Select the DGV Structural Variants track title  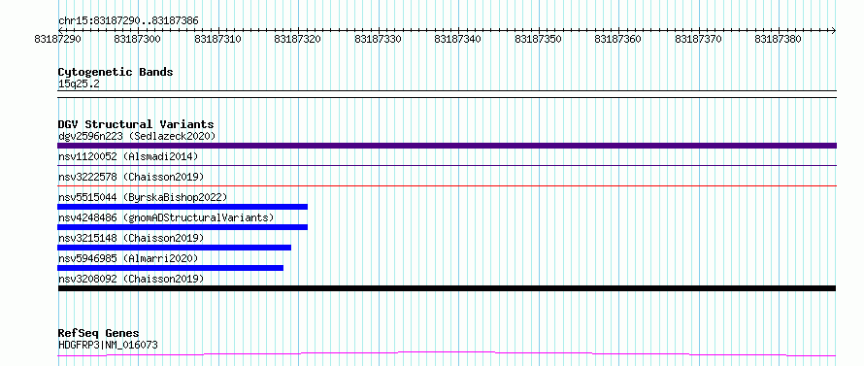tap(136, 124)
